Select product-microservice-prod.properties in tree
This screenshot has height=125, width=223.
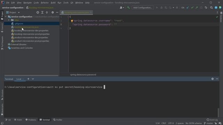pos(32,41)
